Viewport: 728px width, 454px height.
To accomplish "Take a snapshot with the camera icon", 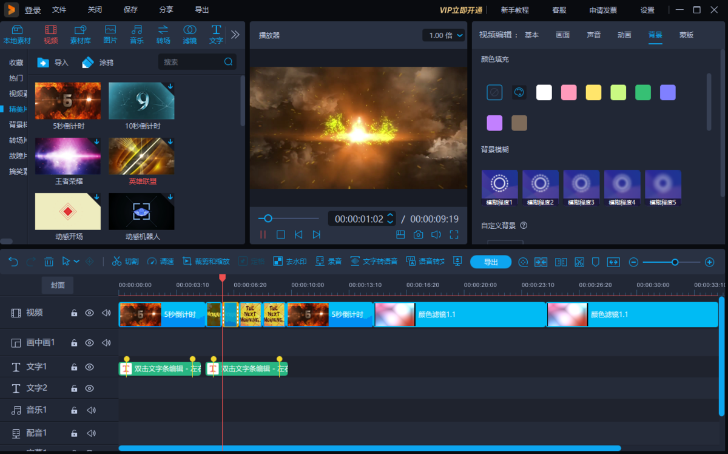I will tap(418, 235).
